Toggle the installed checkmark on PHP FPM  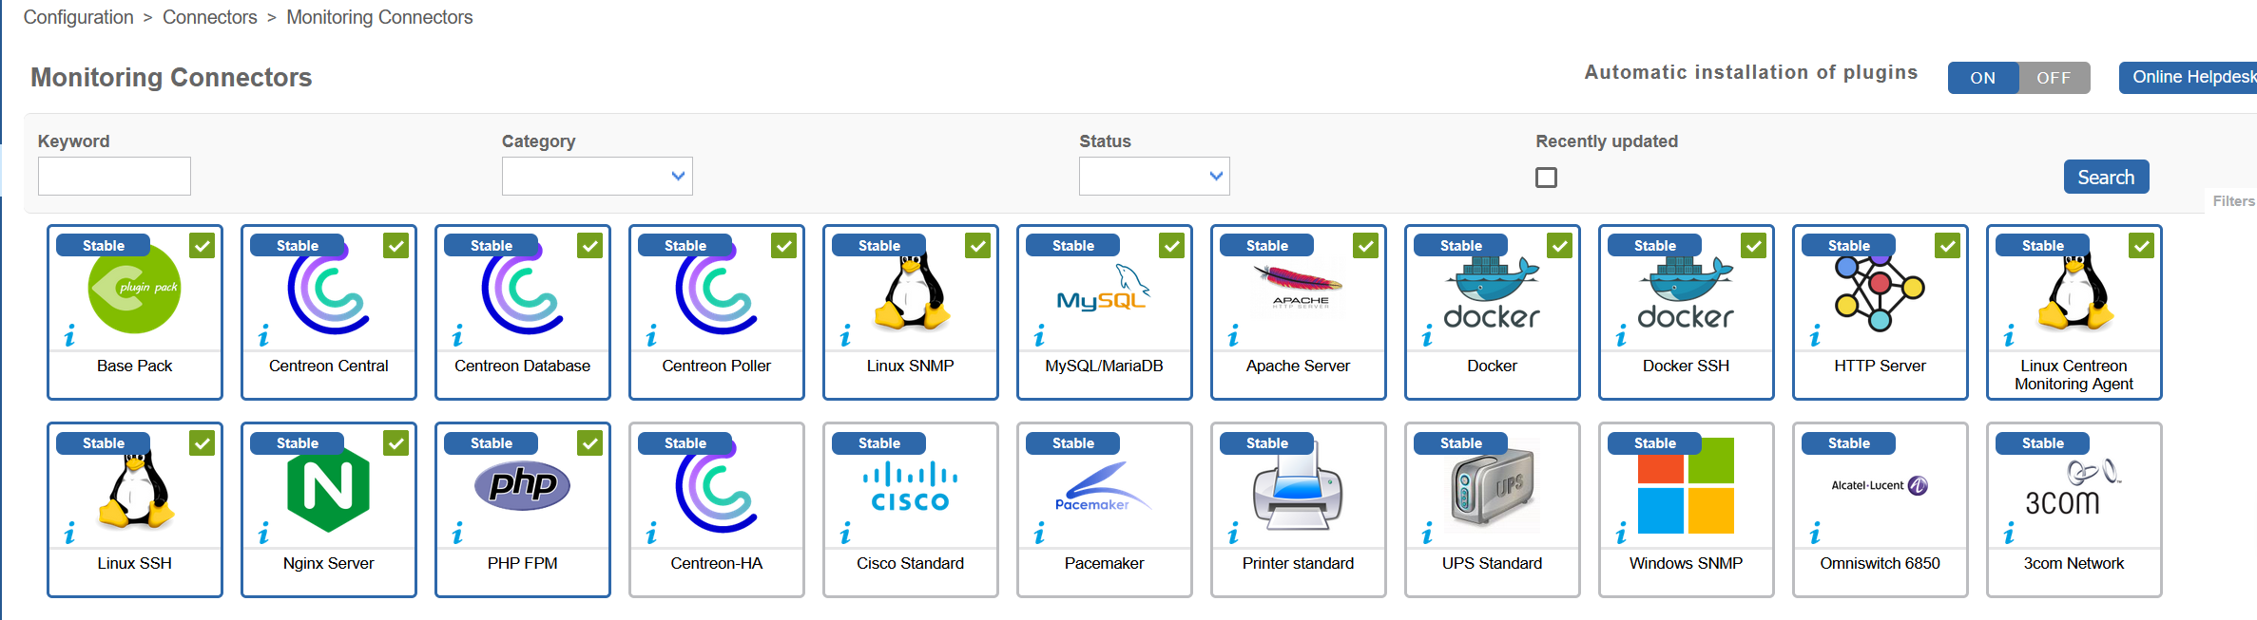589,443
